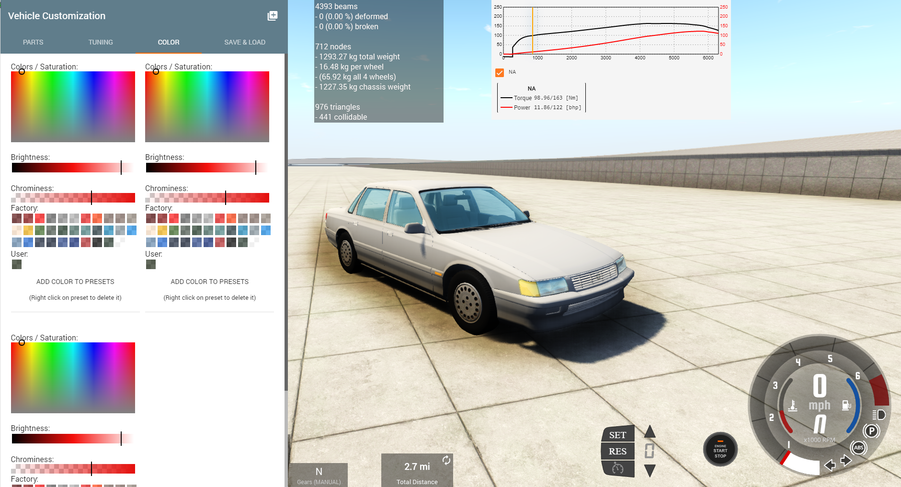Click the Torque legend entry in graph
The image size is (901, 487).
(x=539, y=98)
